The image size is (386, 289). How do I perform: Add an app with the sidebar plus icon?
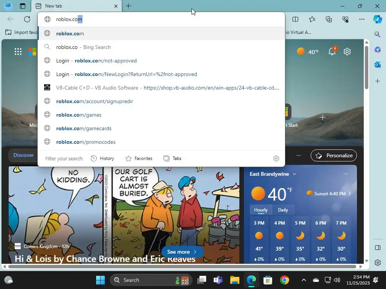(x=377, y=81)
